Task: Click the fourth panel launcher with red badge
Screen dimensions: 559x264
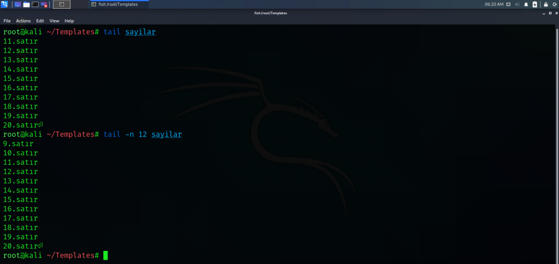Action: click(x=44, y=4)
